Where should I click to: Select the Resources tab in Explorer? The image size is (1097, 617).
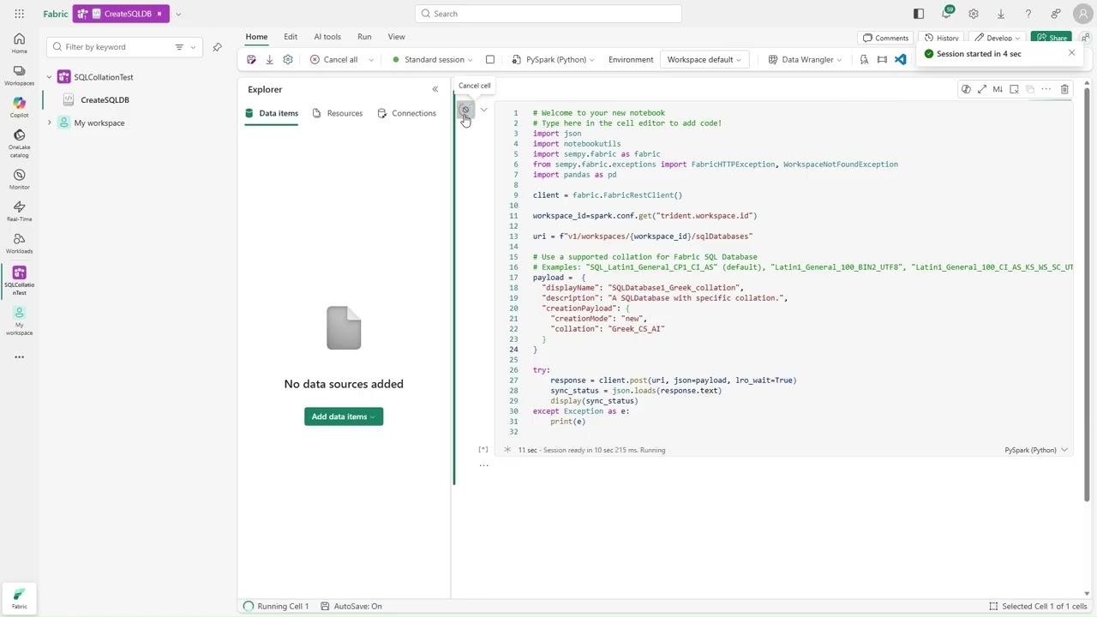(337, 113)
